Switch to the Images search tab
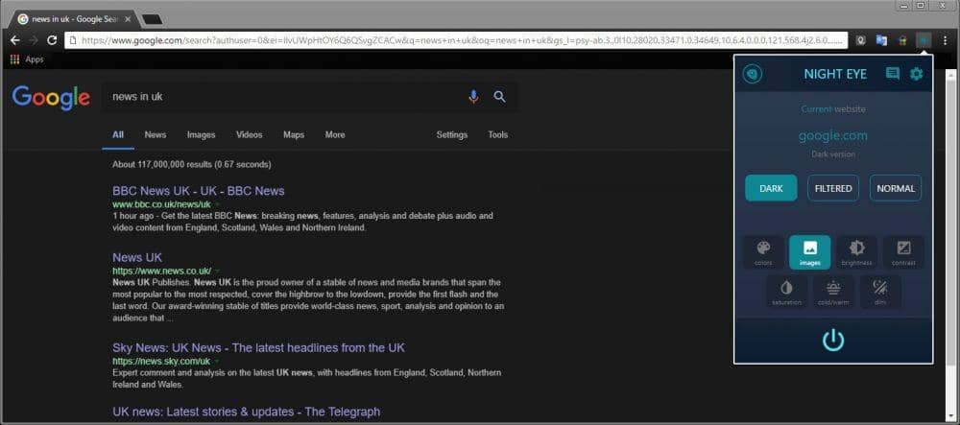Screen dimensions: 960x425 [201, 135]
